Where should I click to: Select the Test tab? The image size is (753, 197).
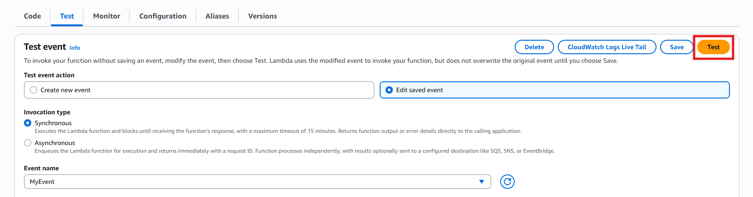tap(67, 16)
